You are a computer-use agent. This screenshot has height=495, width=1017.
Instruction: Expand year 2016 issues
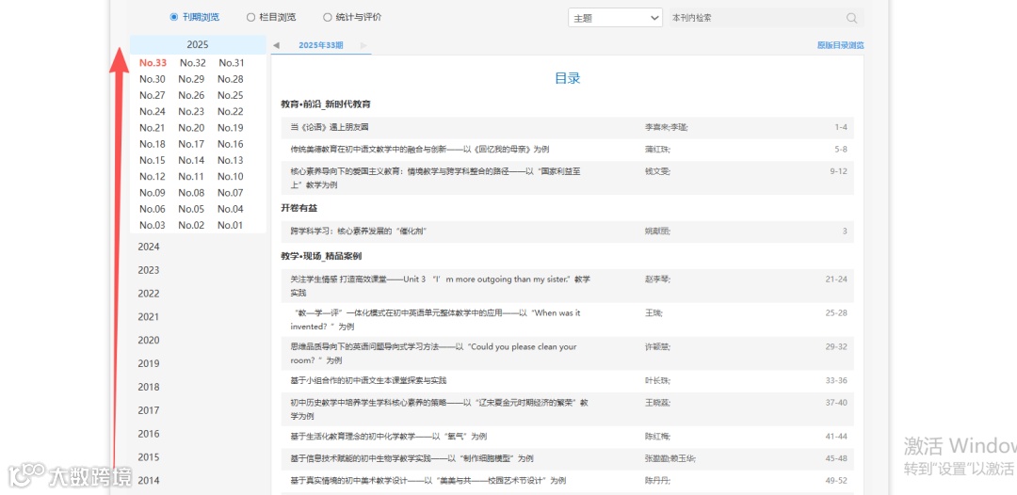pos(149,434)
